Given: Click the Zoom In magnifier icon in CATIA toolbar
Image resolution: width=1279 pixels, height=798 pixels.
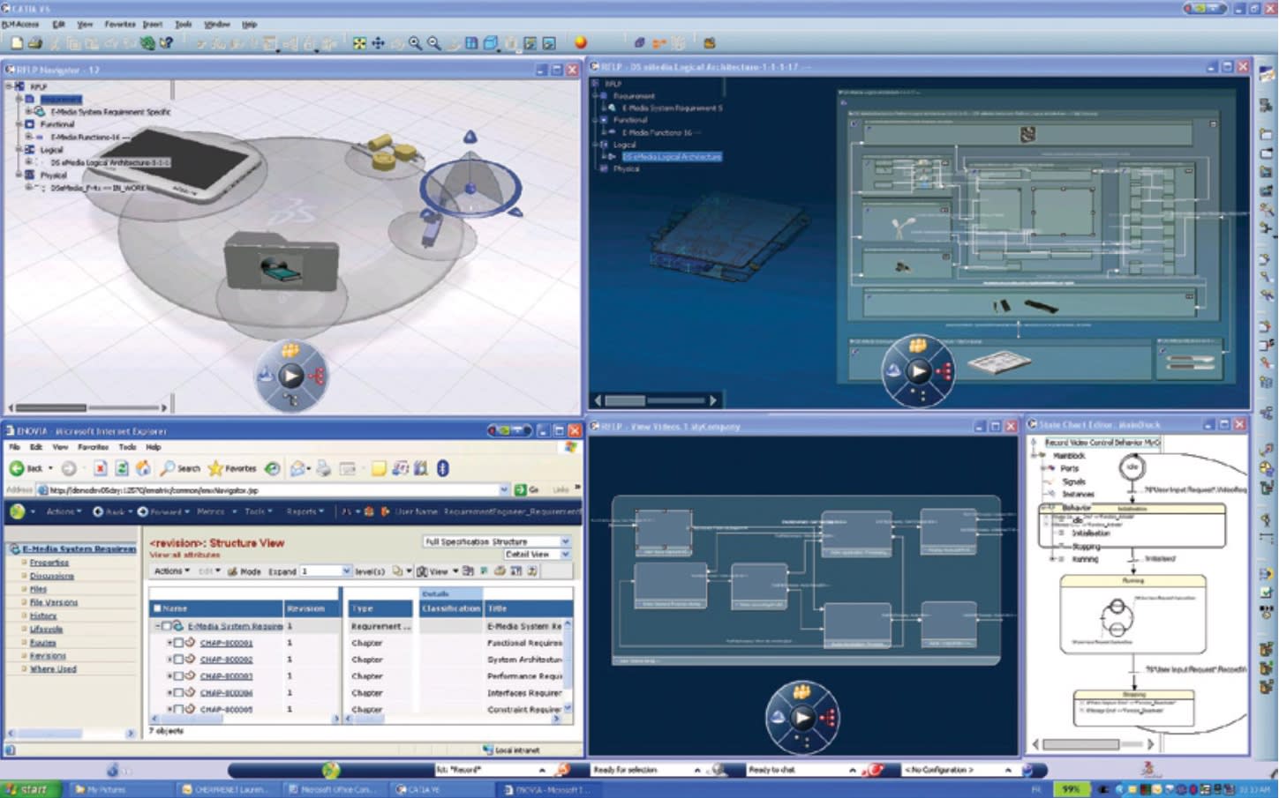Looking at the screenshot, I should pos(415,42).
